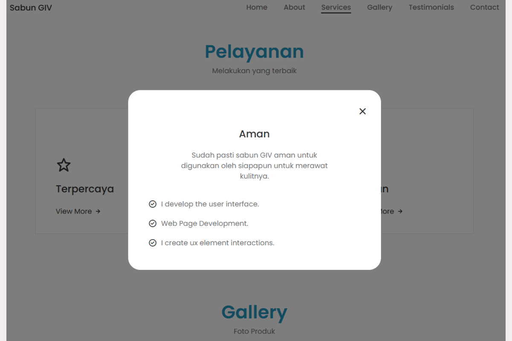The width and height of the screenshot is (512, 341).
Task: Select the Services navigation item
Action: tap(336, 7)
